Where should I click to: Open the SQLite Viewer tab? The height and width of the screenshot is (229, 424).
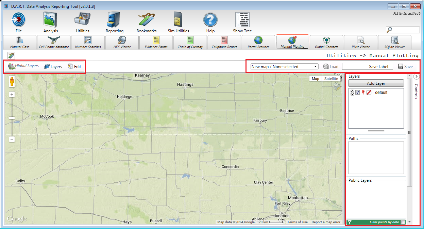[x=394, y=42]
